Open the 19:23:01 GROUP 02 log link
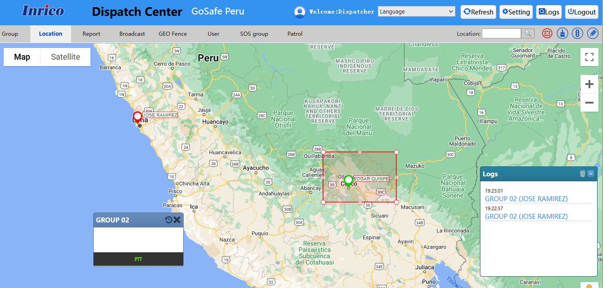 click(x=526, y=198)
